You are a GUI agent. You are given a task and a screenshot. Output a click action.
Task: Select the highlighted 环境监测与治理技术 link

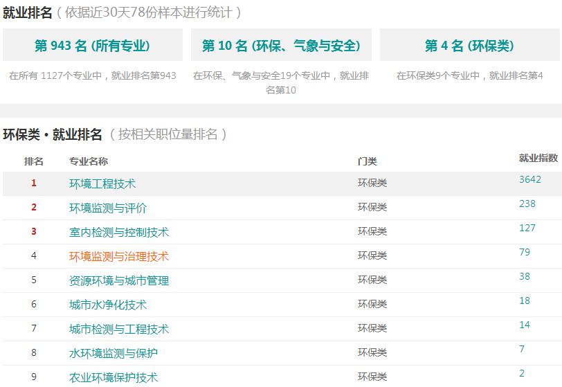(119, 256)
